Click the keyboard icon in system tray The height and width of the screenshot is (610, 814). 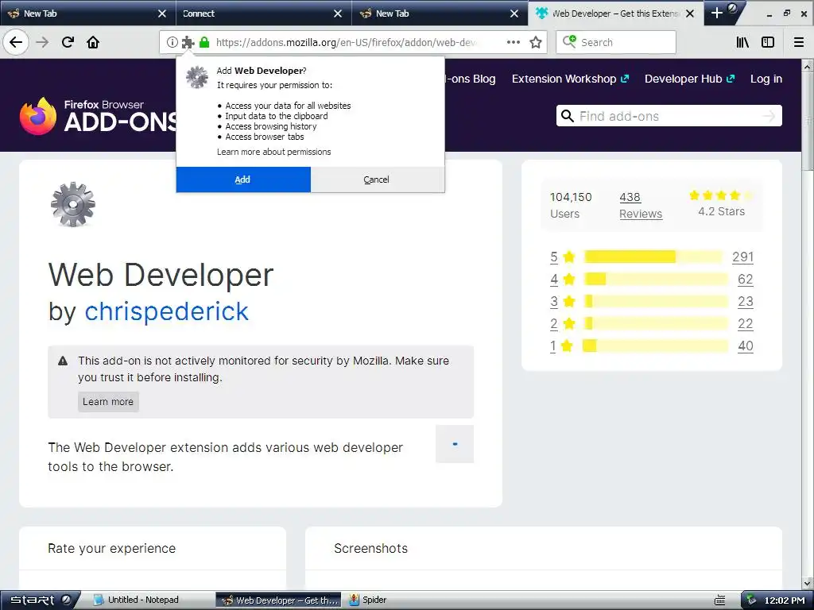coord(719,600)
